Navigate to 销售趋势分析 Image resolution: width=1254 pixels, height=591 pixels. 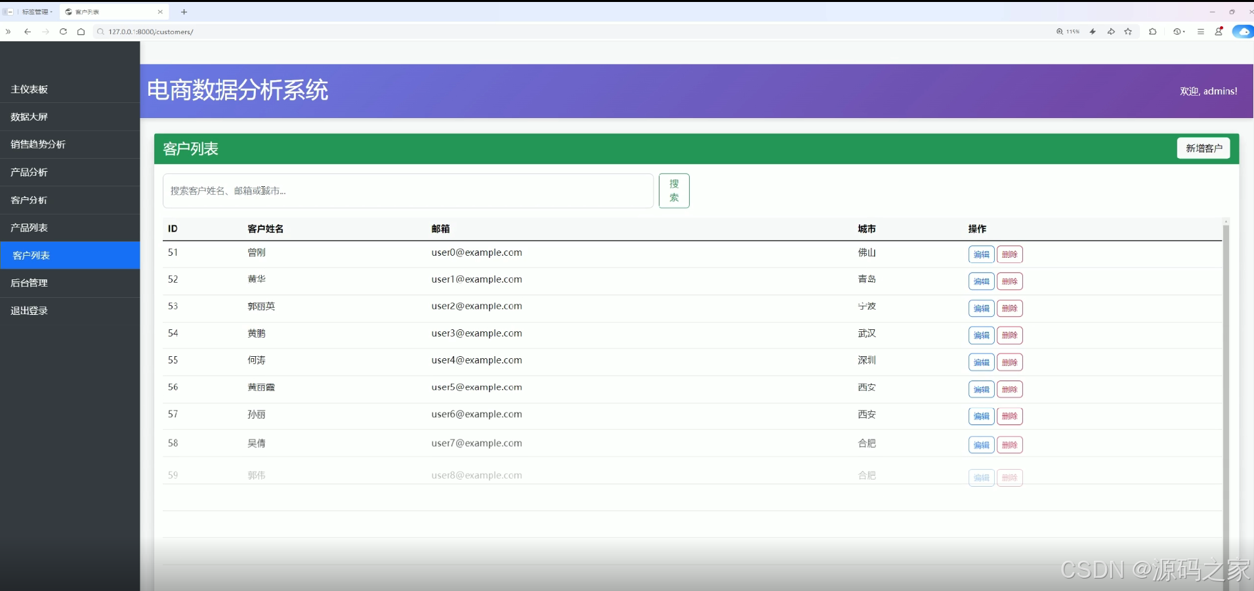click(x=70, y=144)
